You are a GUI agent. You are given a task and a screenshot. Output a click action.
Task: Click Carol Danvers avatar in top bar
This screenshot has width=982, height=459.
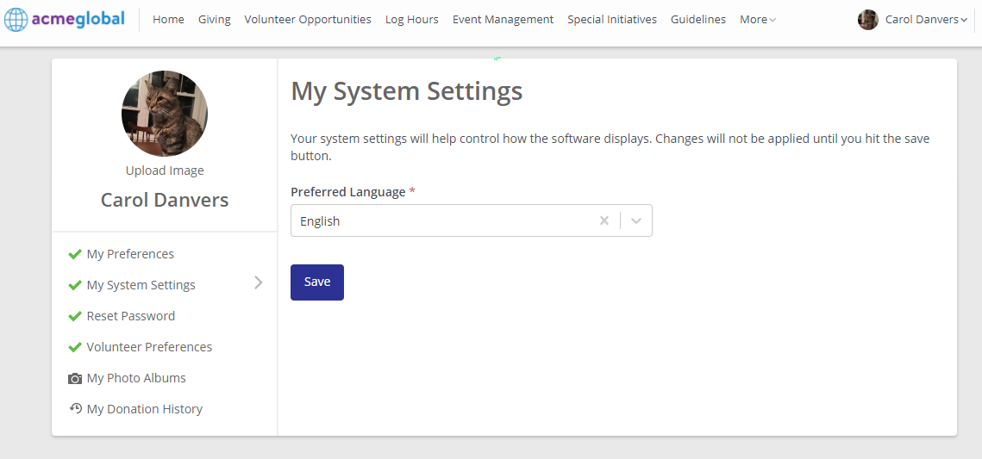(x=867, y=20)
